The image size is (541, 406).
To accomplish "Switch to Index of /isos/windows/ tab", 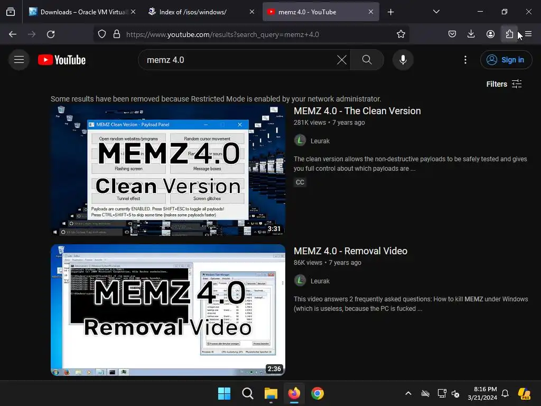I will [x=201, y=12].
